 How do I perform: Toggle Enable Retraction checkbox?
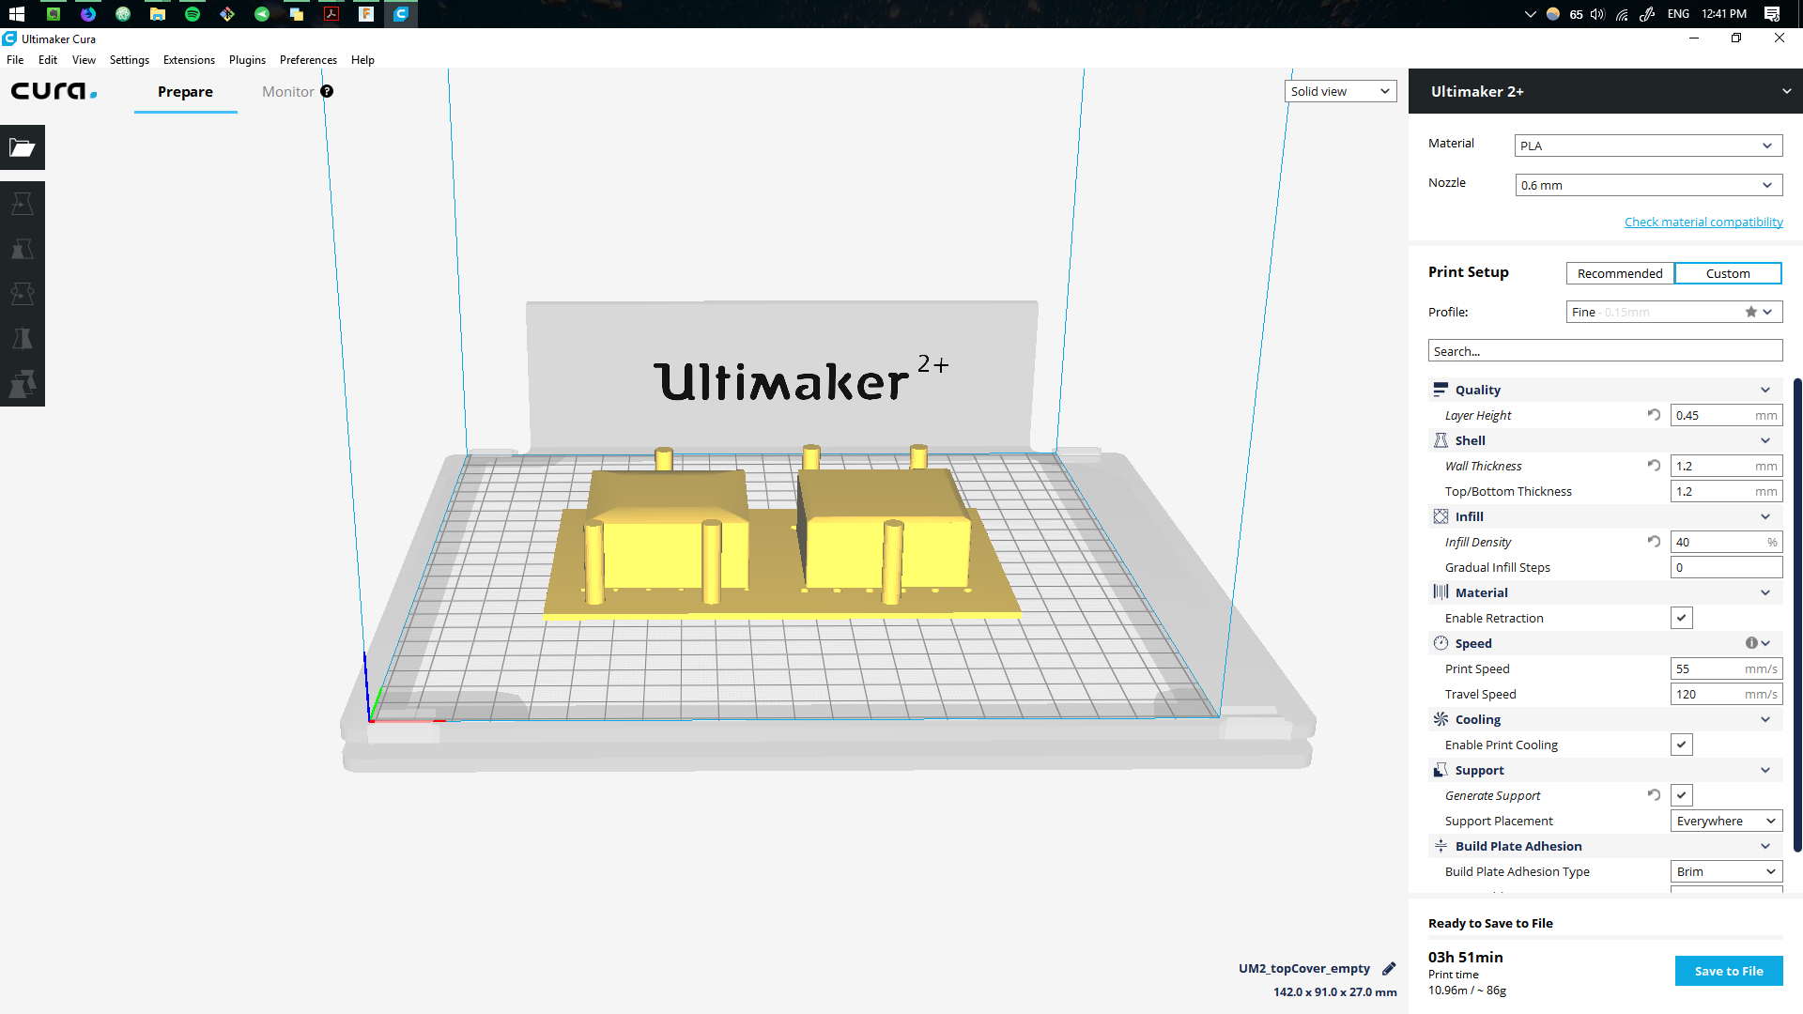[1682, 618]
